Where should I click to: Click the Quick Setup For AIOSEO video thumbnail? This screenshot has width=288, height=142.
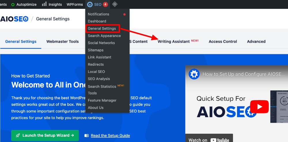(x=236, y=103)
